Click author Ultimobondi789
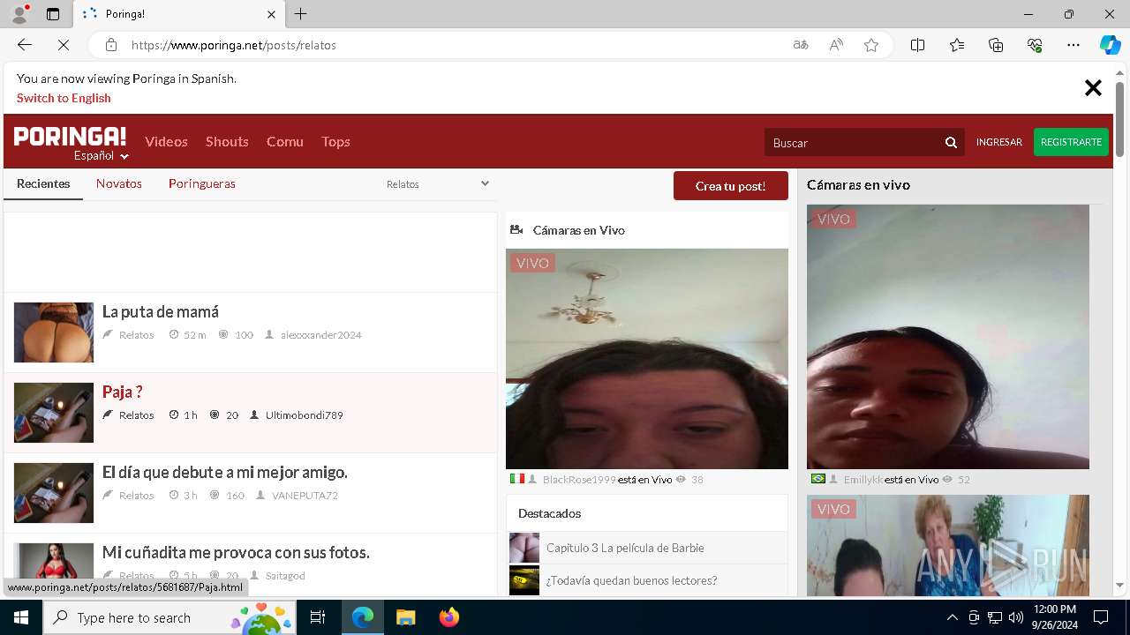Viewport: 1130px width, 635px height. [x=305, y=415]
